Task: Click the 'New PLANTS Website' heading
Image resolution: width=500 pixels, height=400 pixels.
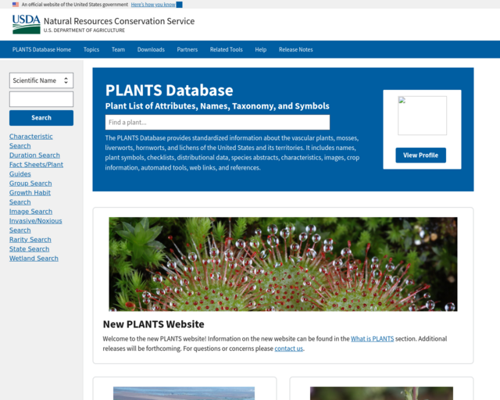Action: click(153, 324)
